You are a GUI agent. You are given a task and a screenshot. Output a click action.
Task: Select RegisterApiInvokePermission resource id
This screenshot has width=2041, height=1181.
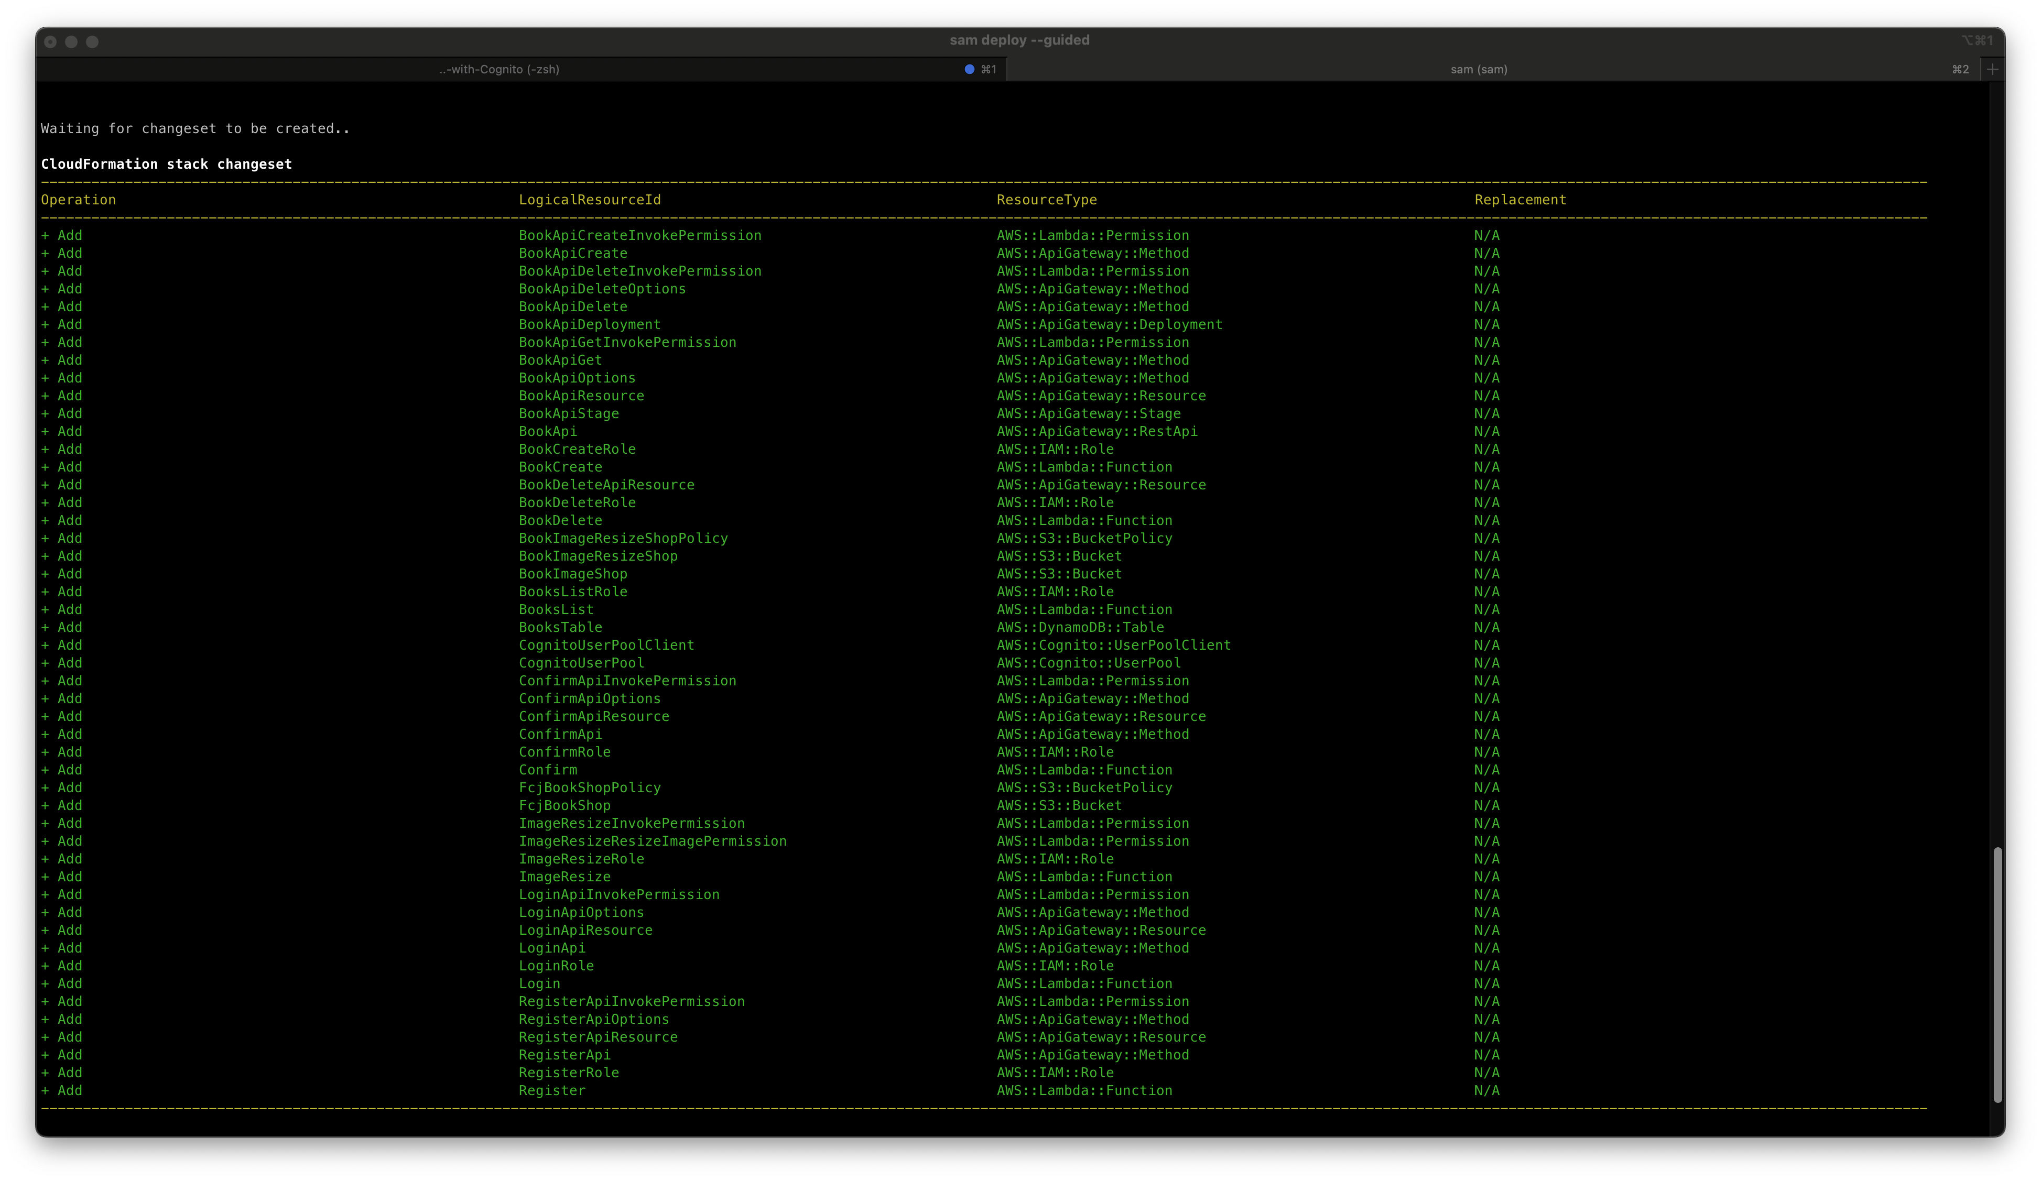[x=632, y=1001]
